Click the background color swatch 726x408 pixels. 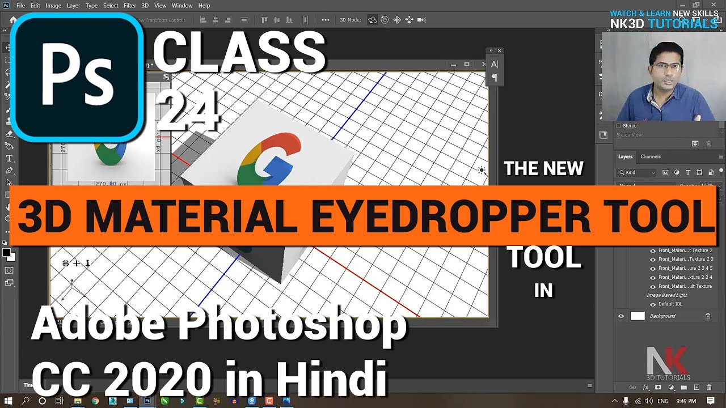11,257
